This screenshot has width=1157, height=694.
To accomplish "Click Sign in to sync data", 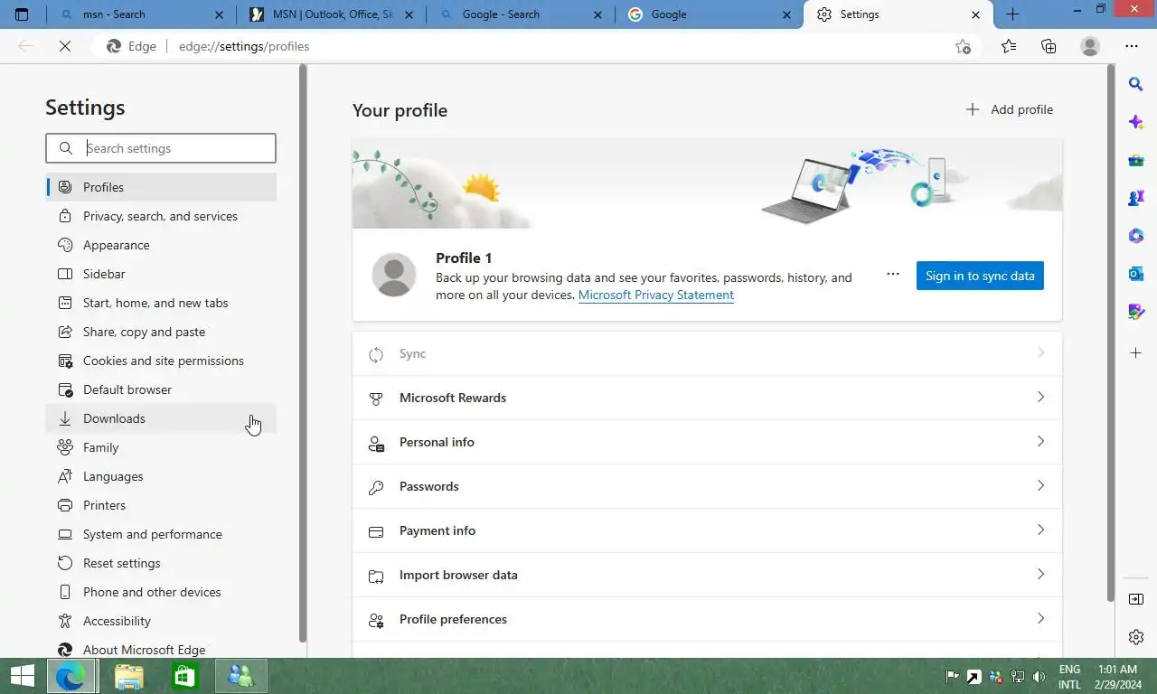I will tap(980, 276).
